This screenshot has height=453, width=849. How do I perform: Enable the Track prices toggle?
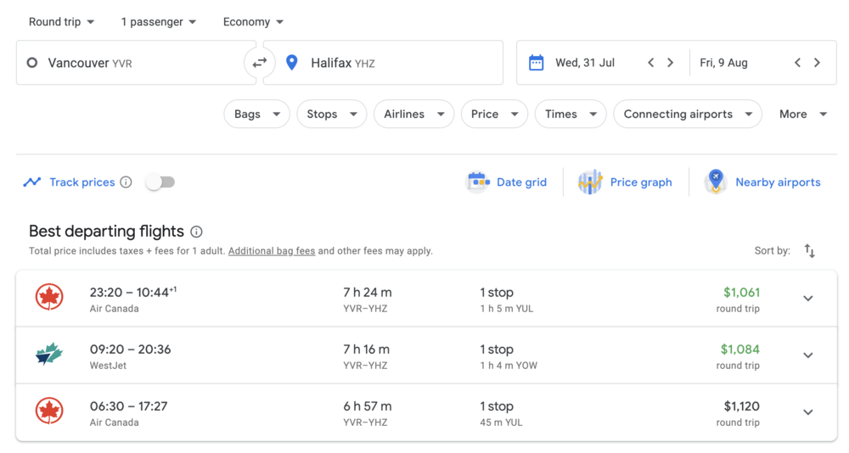(160, 182)
